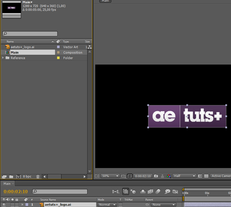Click the Project panel scroll-down arrow

[90, 172]
